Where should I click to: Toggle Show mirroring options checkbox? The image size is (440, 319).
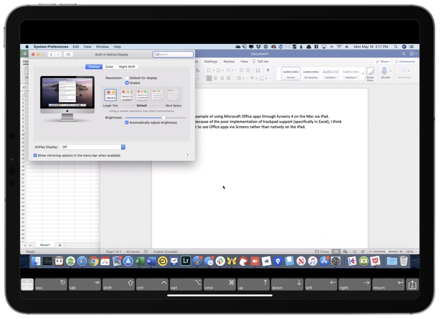[x=35, y=155]
